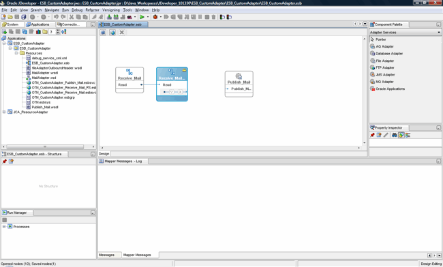Toggle the new-view icon beside the Structure pushpin

coord(11,161)
